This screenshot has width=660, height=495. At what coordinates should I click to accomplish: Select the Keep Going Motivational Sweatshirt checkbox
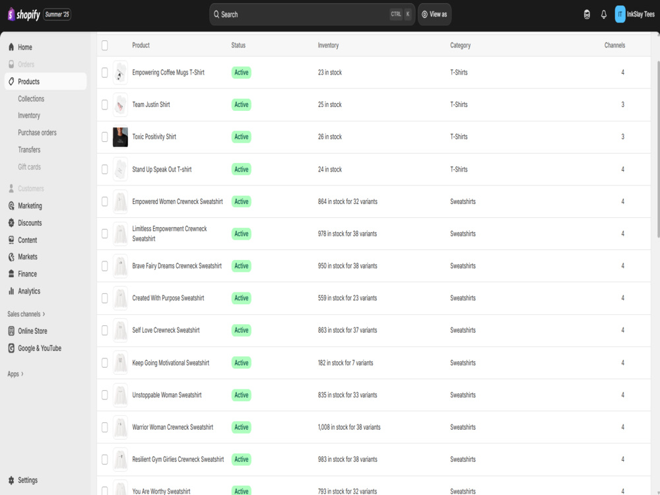coord(105,363)
